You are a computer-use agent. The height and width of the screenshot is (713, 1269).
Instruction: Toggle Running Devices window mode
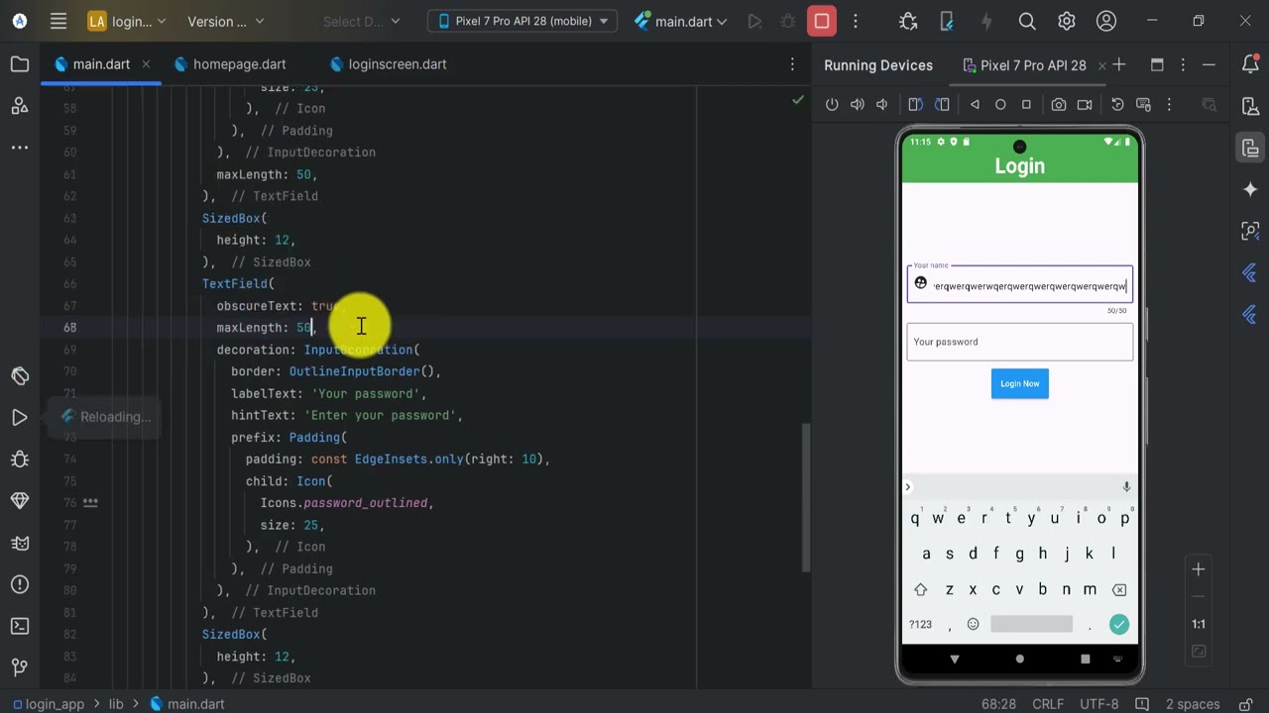click(x=1157, y=64)
